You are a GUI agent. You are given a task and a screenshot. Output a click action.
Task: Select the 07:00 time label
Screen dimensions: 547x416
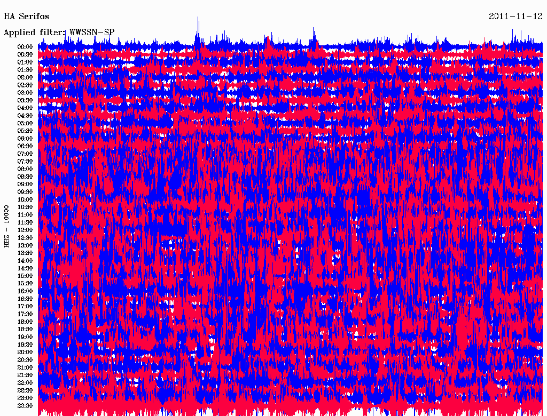pos(25,154)
